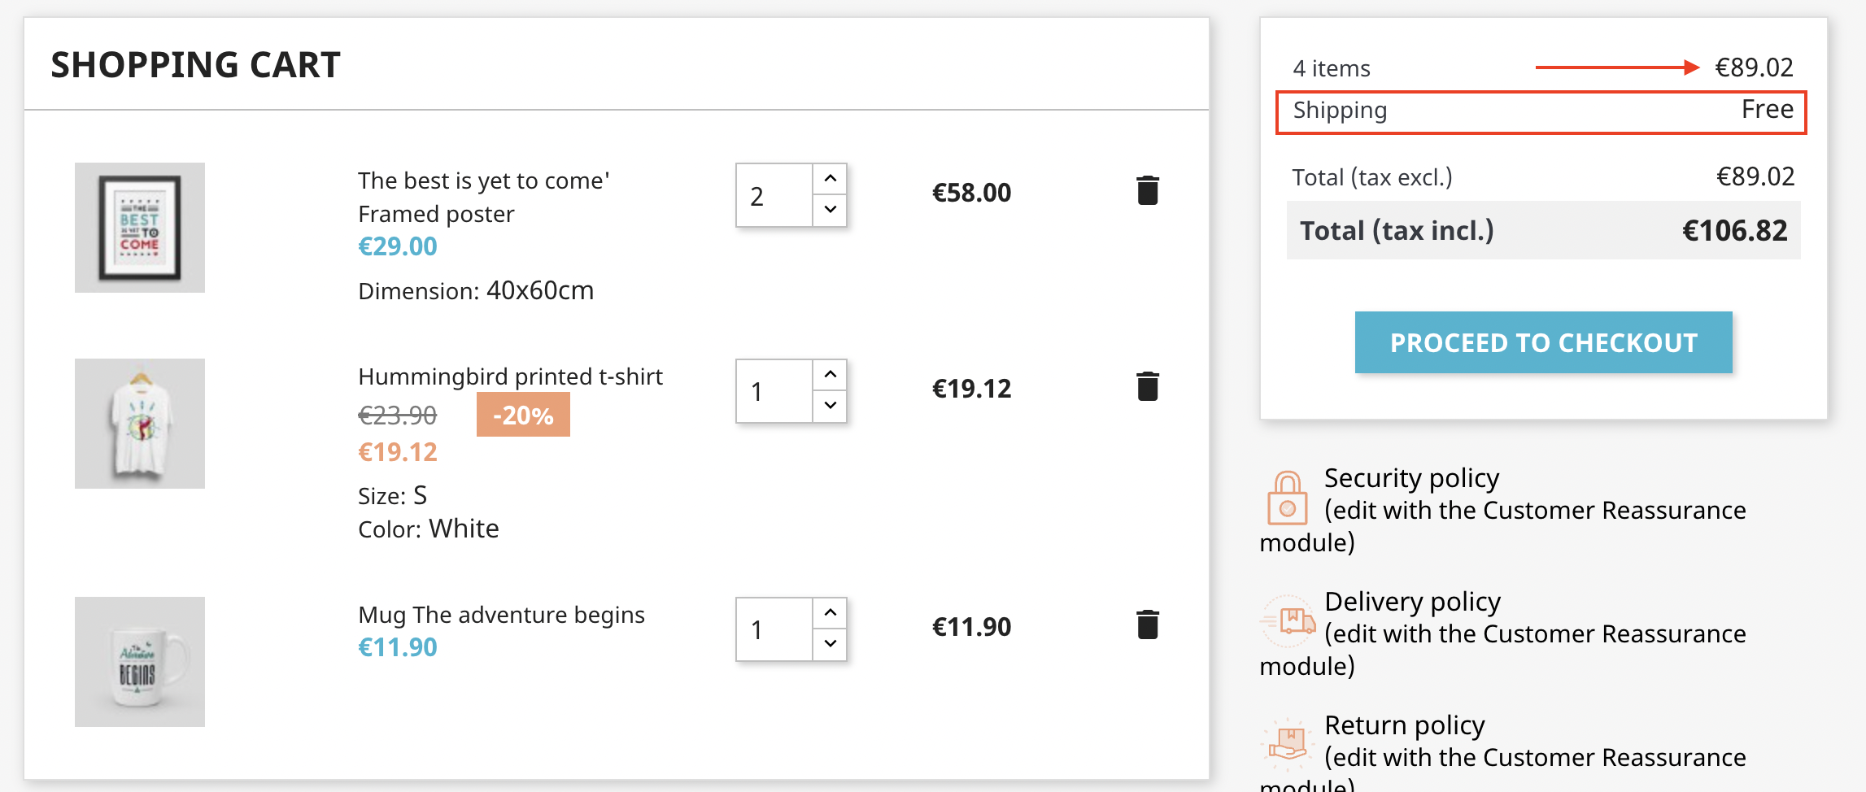Open 'The best is yet to come' product
Viewport: 1866px width, 792px height.
point(483,197)
